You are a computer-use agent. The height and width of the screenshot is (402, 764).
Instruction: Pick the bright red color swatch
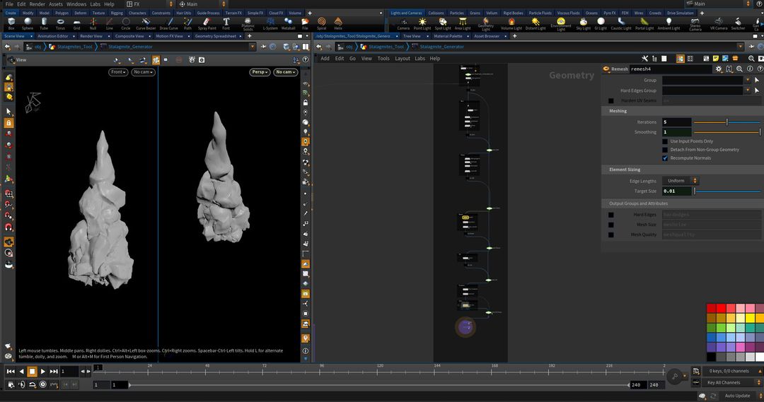click(721, 308)
